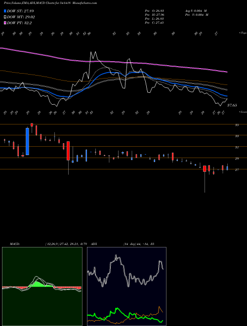Viewport: 247px width, 326px height.
Task: Click the 'Avg V: 0.004 M' value
Action: tap(196, 11)
